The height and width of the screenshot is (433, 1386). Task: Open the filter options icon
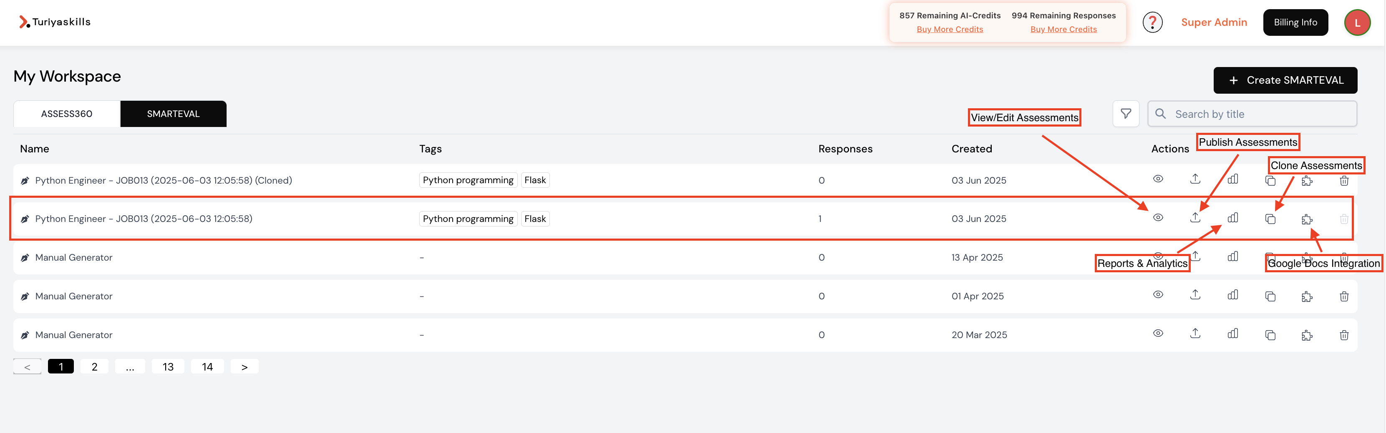pyautogui.click(x=1126, y=113)
